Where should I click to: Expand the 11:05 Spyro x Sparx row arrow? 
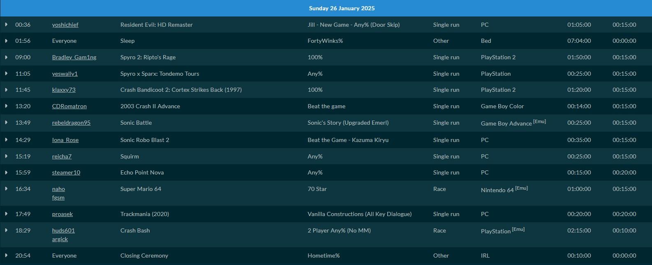click(6, 74)
